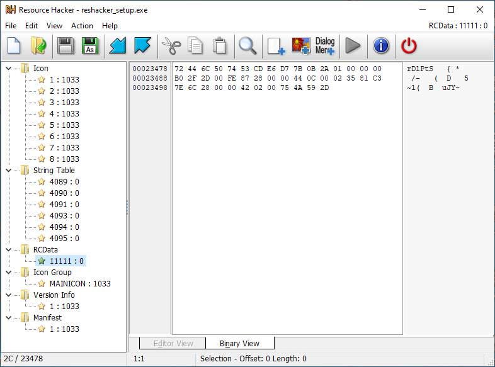This screenshot has width=495, height=367.
Task: Open the Help menu
Action: pos(110,26)
